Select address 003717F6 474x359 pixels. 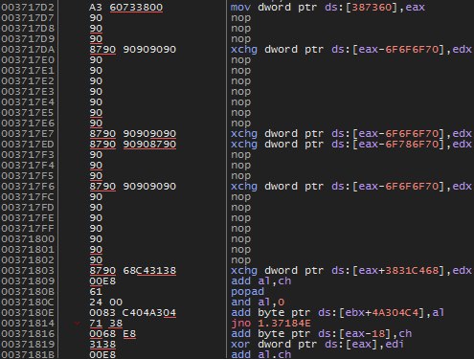28,187
